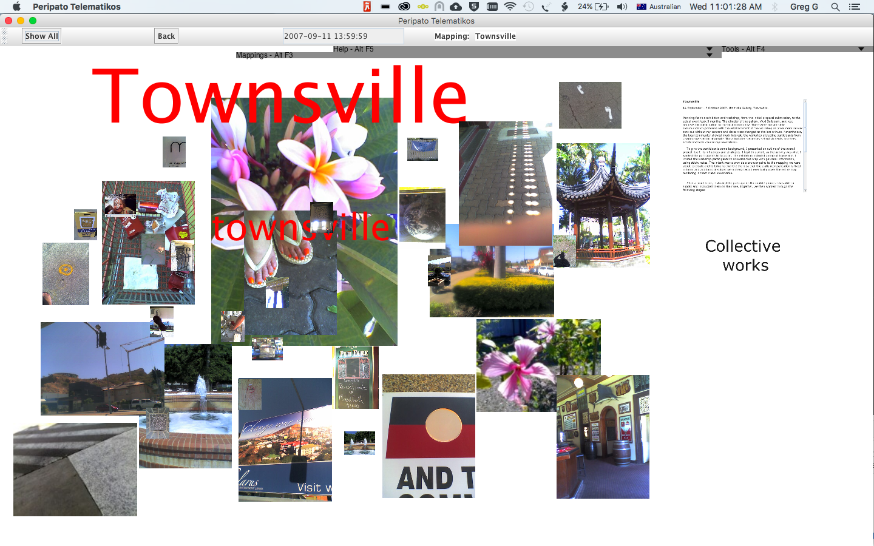Open the Chinese pagoda photo thumbnail
Screen dimensions: 874x546
coord(603,204)
